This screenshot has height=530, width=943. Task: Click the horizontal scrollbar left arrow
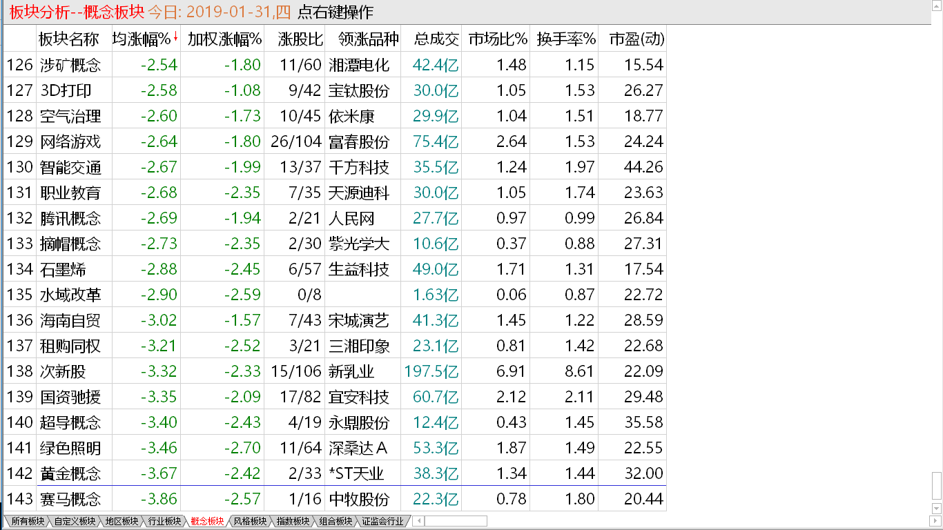[418, 521]
